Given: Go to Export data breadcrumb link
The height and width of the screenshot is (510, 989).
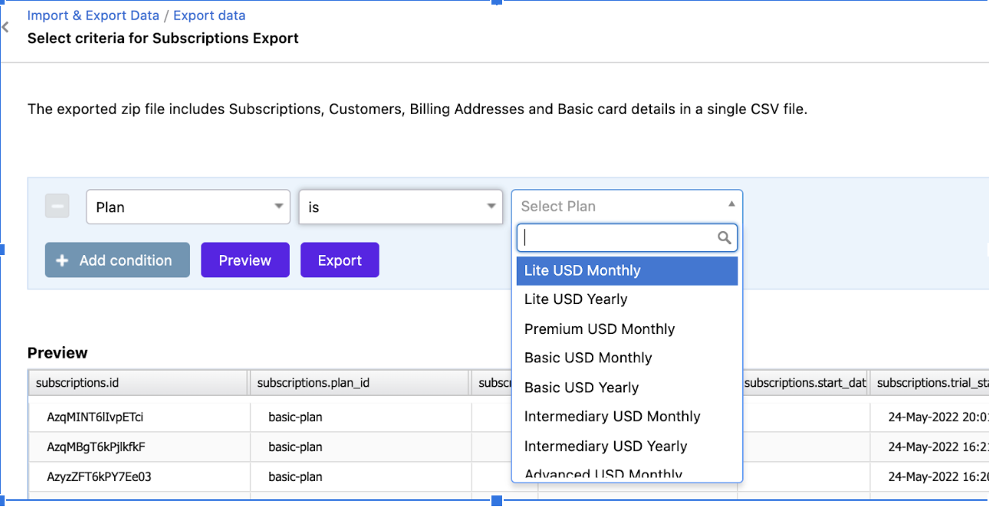Looking at the screenshot, I should pos(209,15).
